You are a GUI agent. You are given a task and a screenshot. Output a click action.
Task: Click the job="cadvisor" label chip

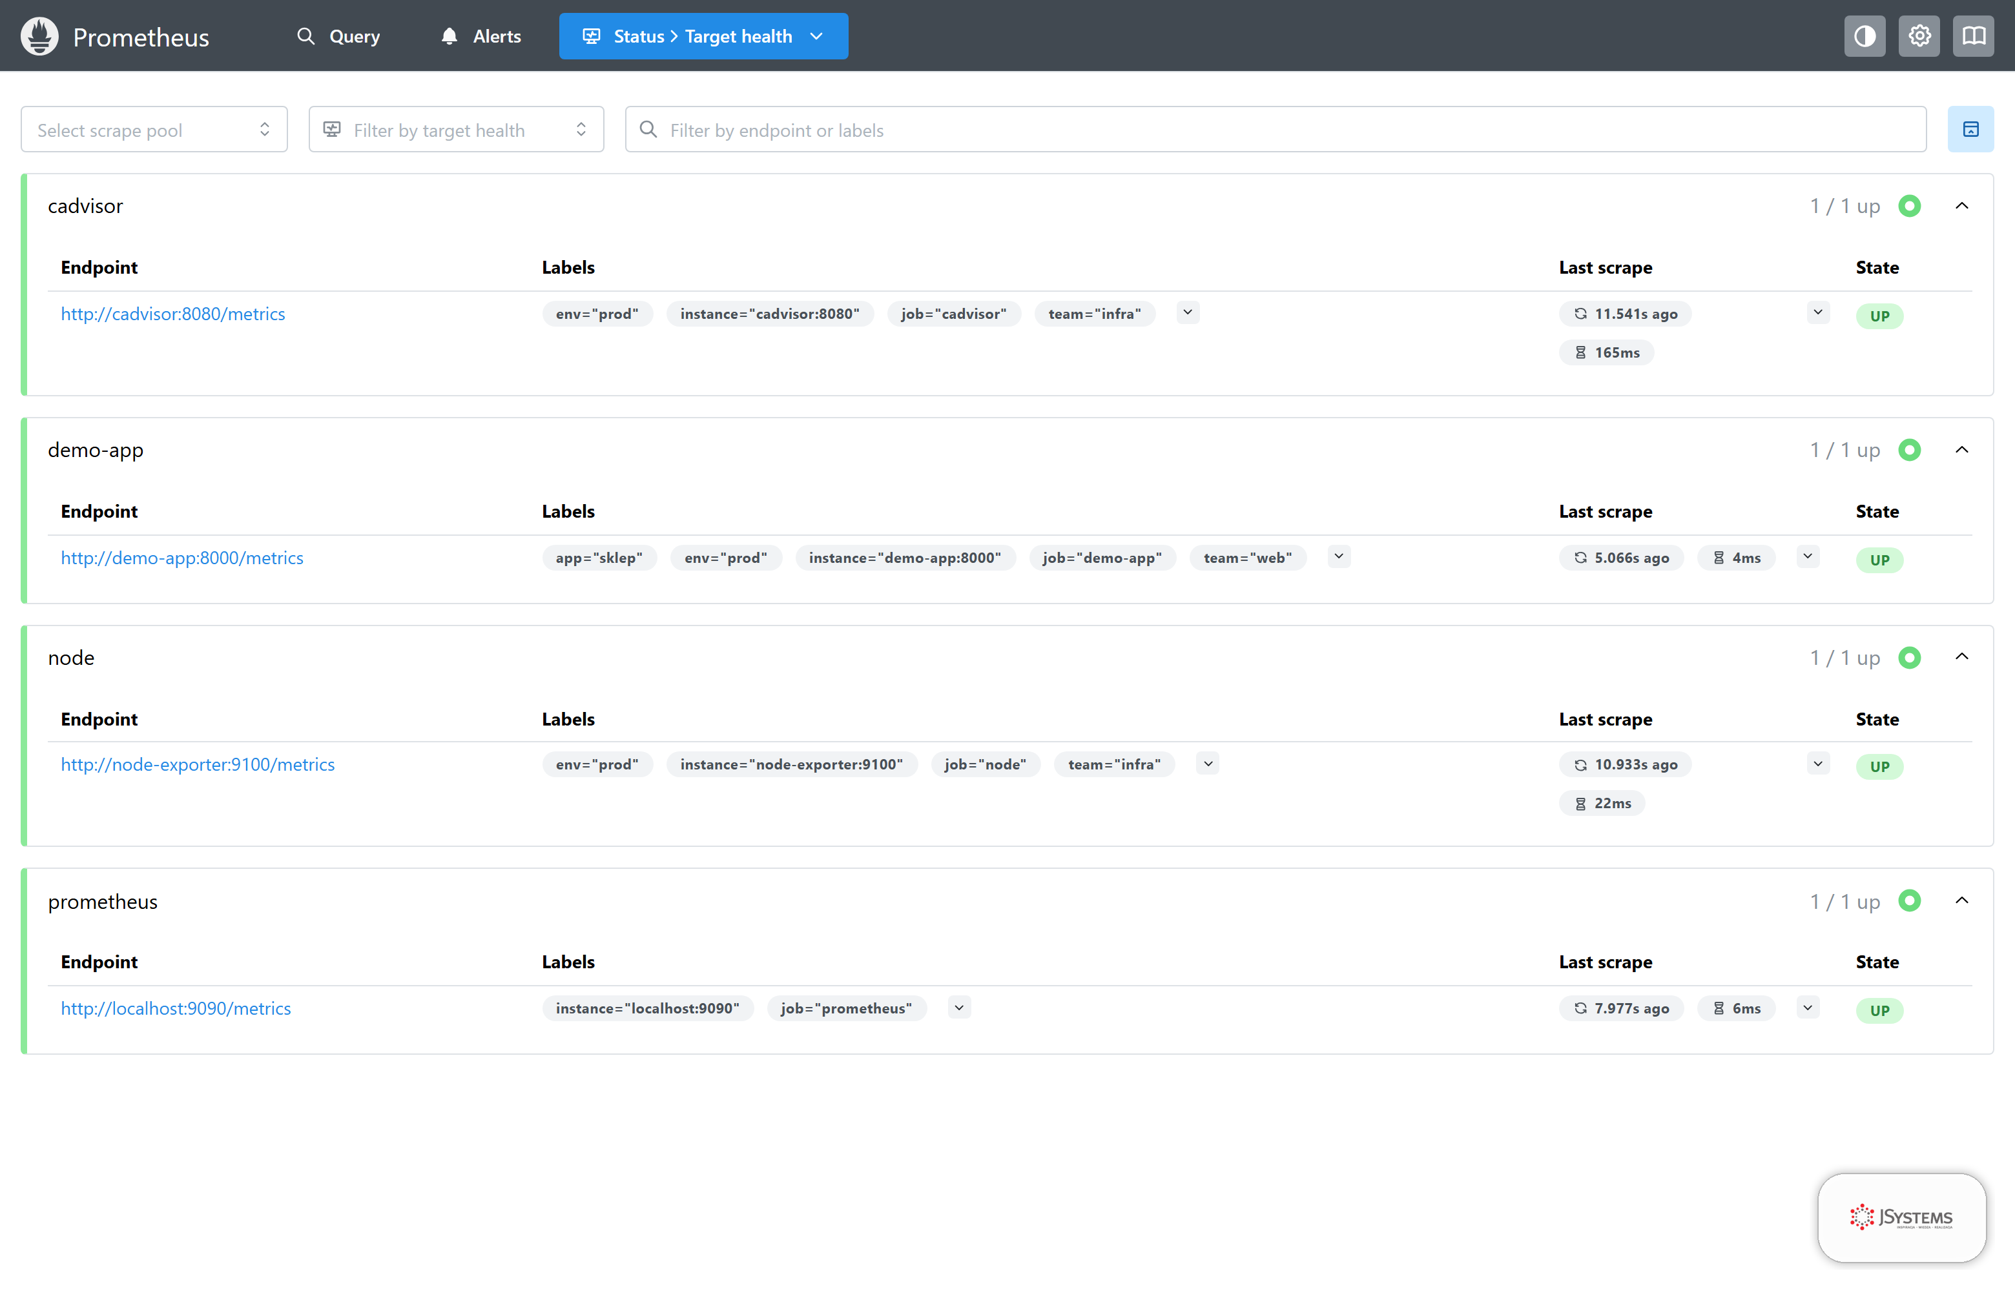coord(953,314)
